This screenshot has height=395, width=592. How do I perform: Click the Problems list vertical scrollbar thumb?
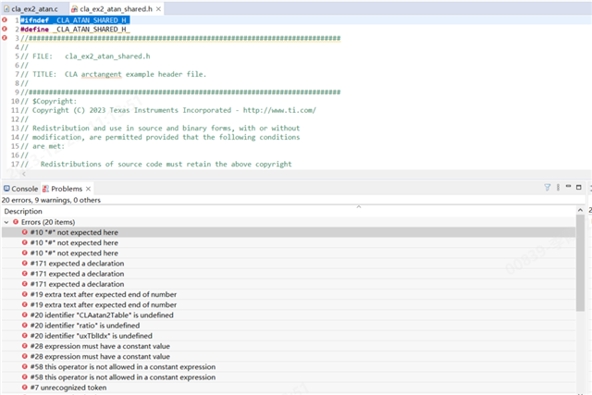[x=580, y=263]
